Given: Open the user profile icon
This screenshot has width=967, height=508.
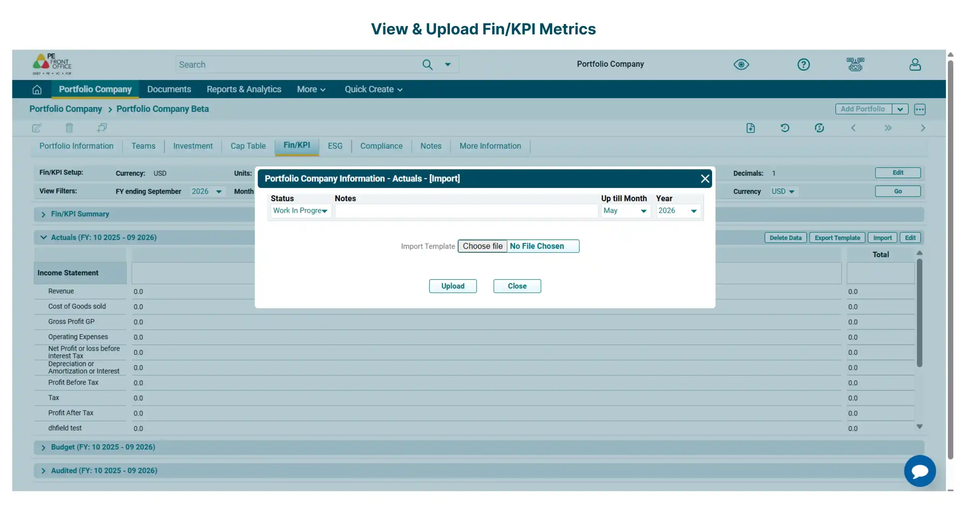Looking at the screenshot, I should [x=915, y=65].
